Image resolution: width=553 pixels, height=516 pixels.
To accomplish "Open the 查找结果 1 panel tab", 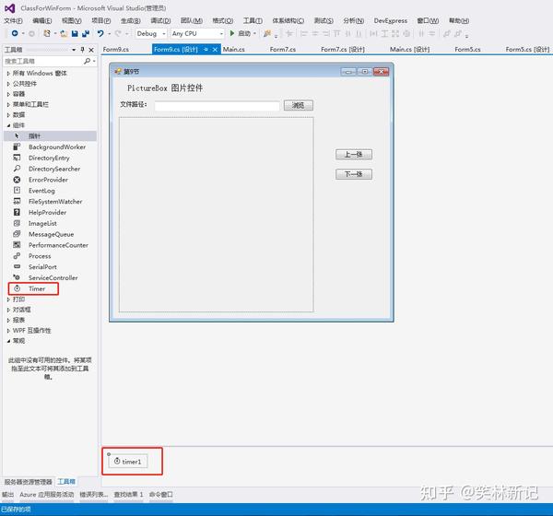I will point(128,495).
